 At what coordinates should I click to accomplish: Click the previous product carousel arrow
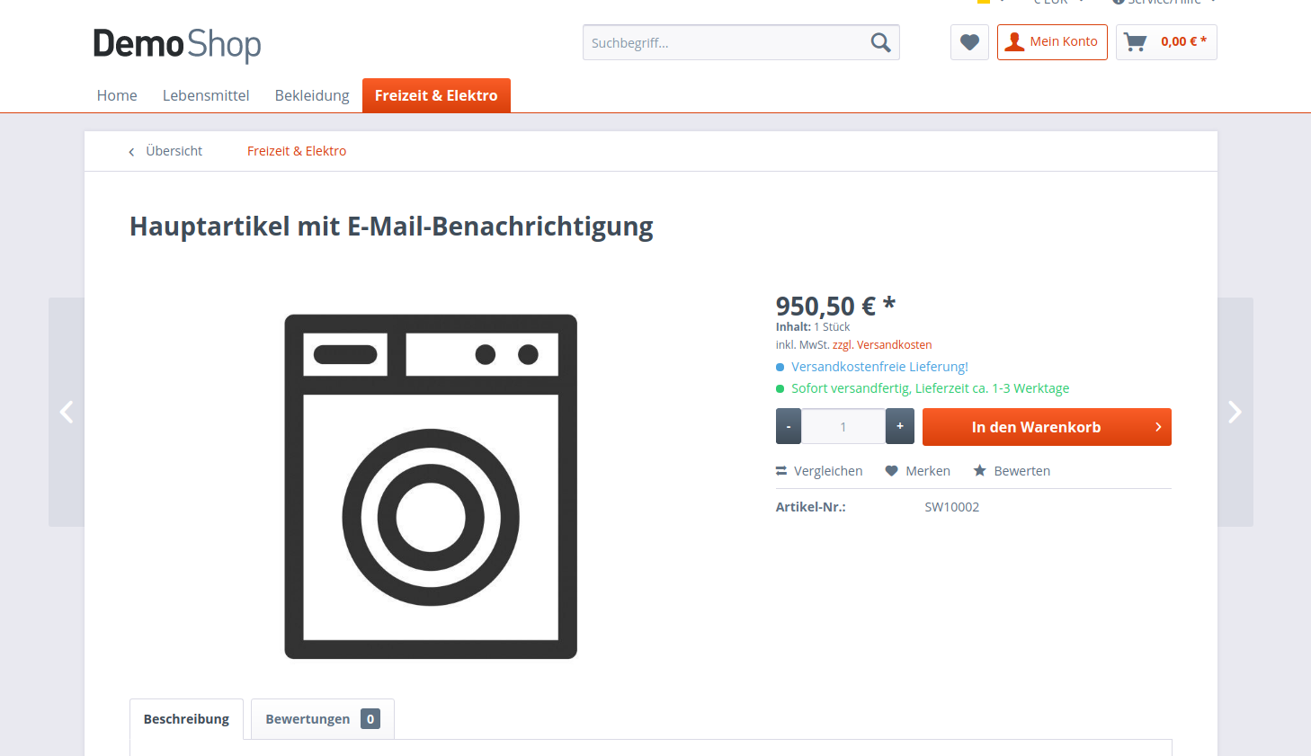tap(67, 412)
